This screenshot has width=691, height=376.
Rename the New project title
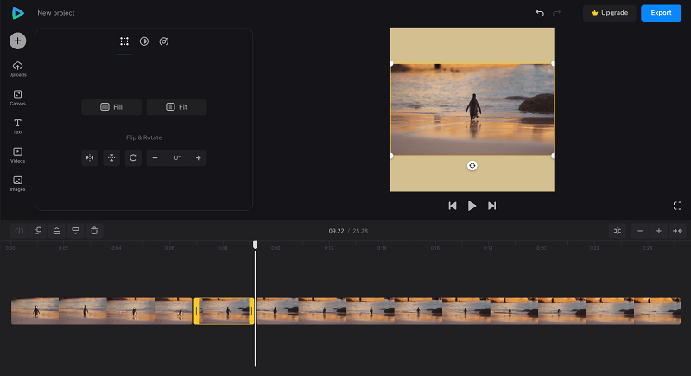[x=56, y=13]
